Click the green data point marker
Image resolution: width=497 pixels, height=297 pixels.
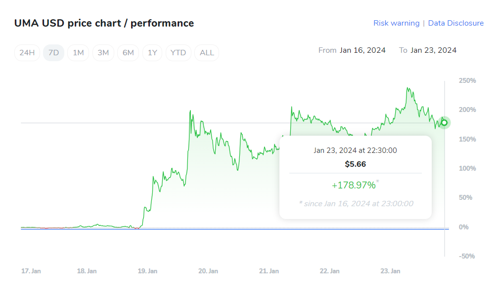[444, 122]
